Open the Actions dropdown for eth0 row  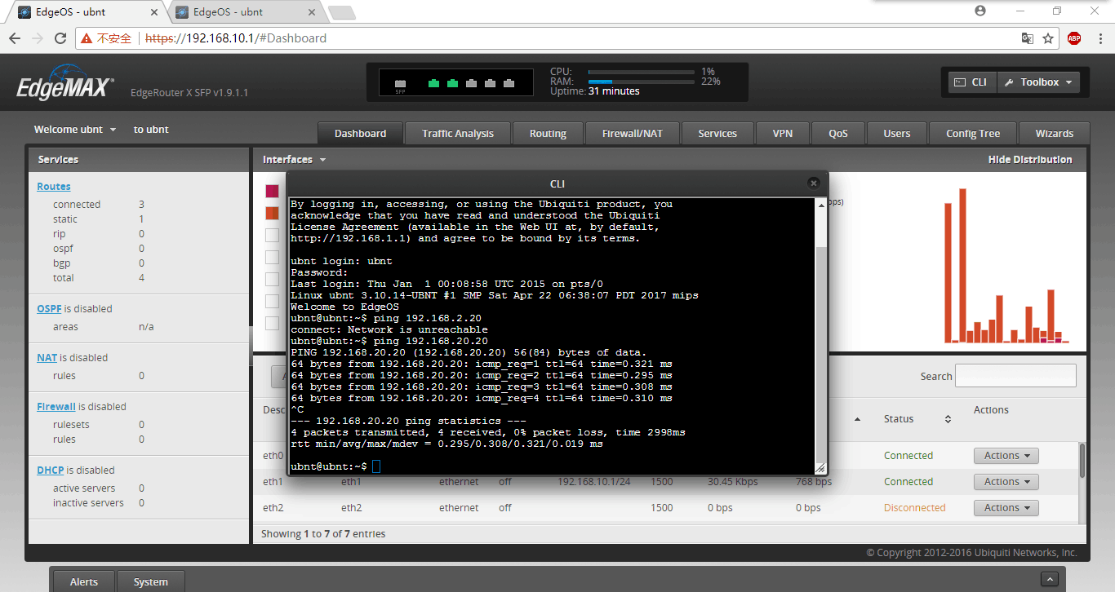1006,456
